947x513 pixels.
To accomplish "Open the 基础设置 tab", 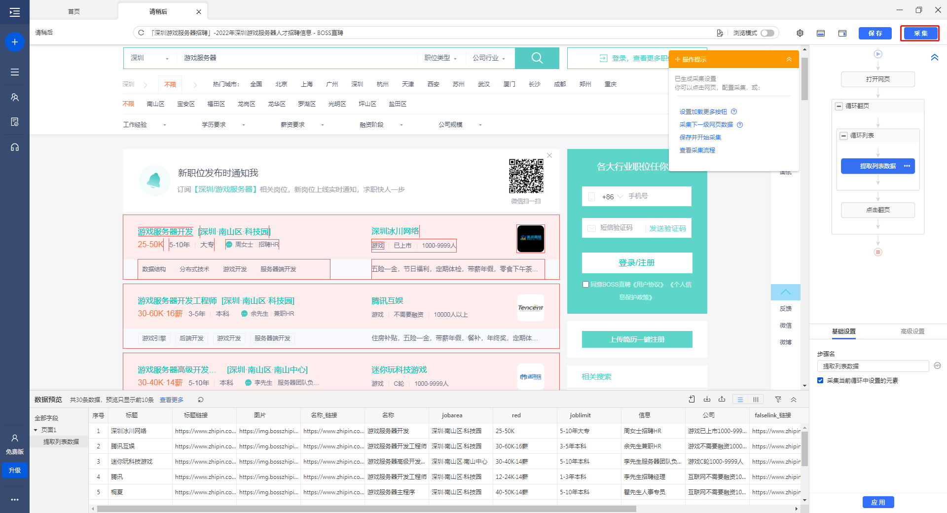I will (843, 331).
